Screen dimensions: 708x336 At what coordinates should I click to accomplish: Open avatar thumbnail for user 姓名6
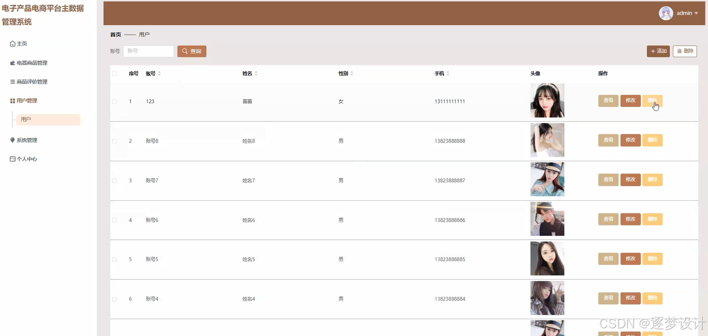[x=547, y=219]
